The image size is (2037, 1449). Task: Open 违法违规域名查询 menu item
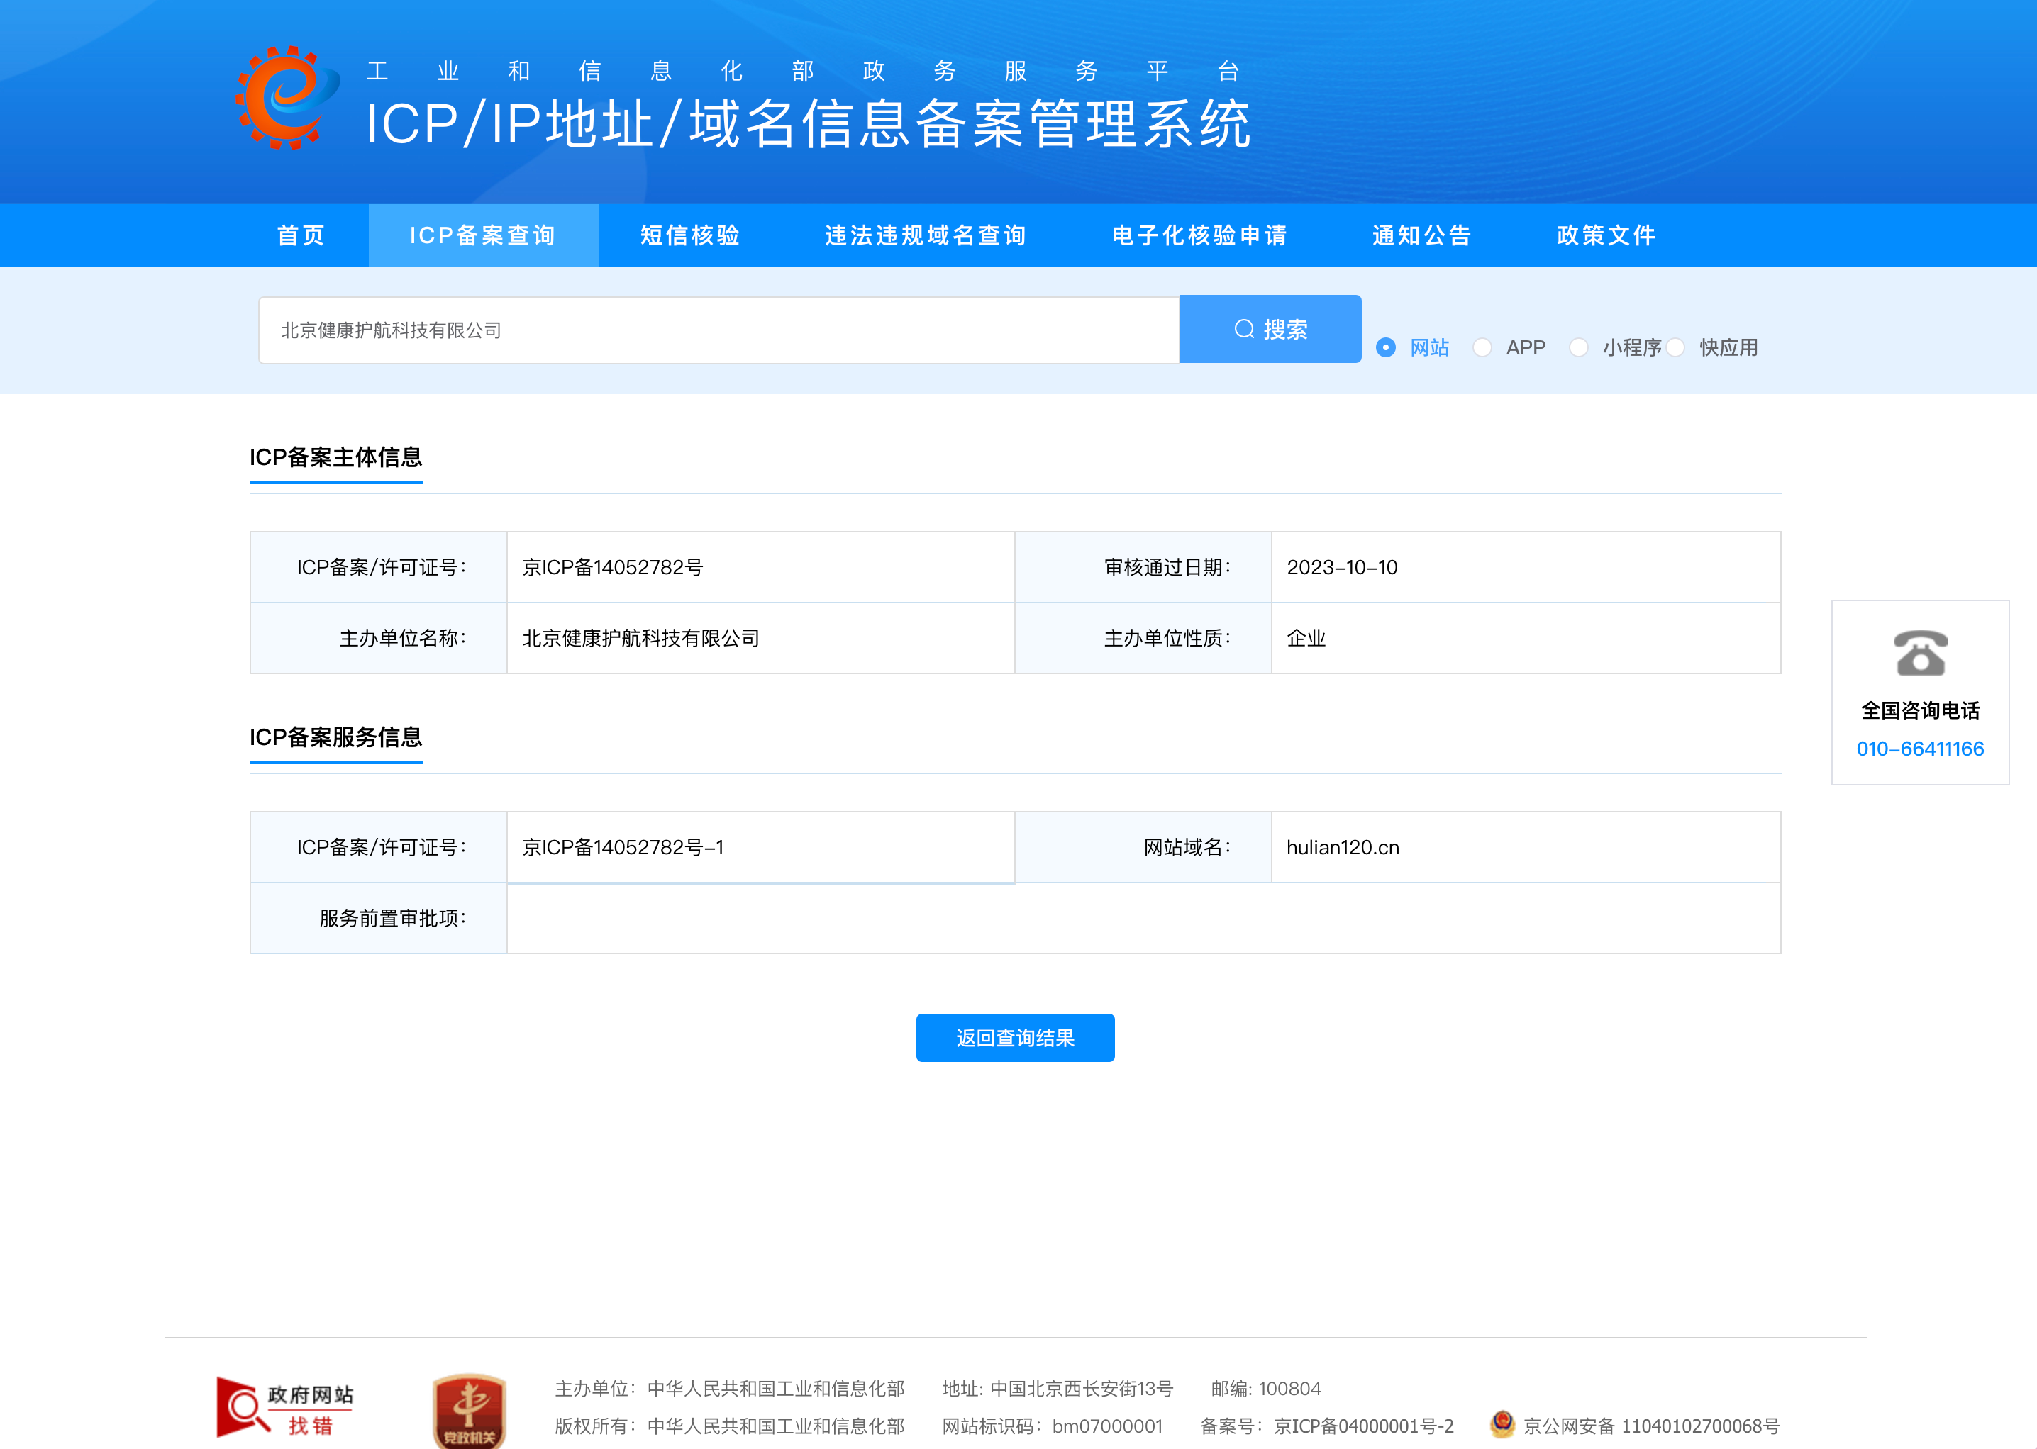pos(926,235)
